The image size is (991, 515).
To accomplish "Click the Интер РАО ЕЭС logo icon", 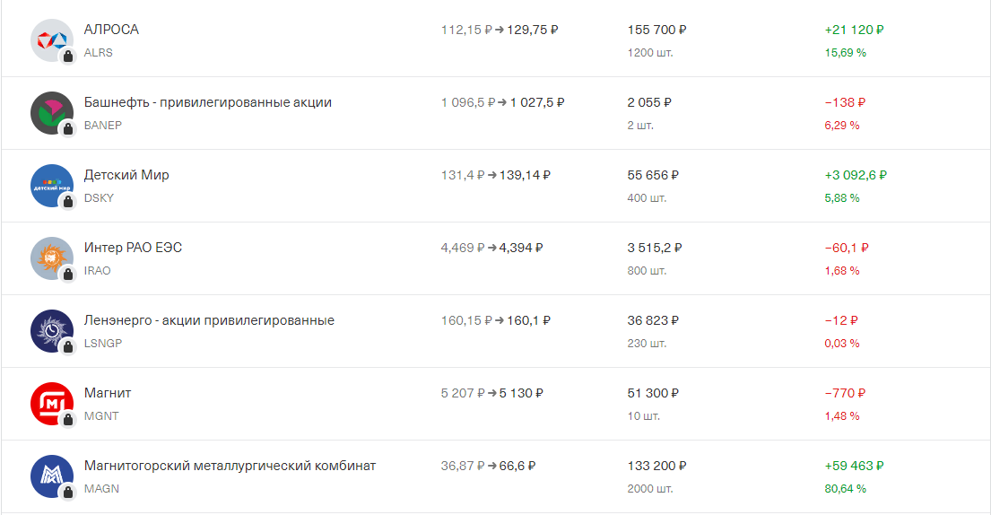I will 52,258.
